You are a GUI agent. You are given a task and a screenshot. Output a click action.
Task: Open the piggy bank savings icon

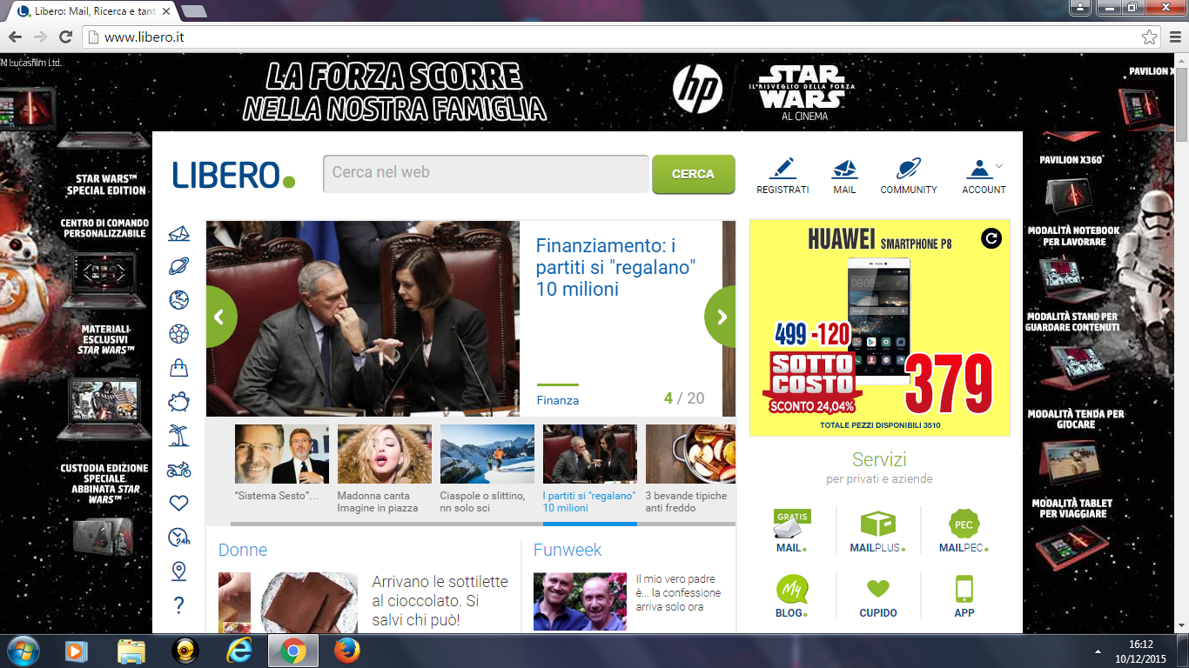(x=178, y=402)
